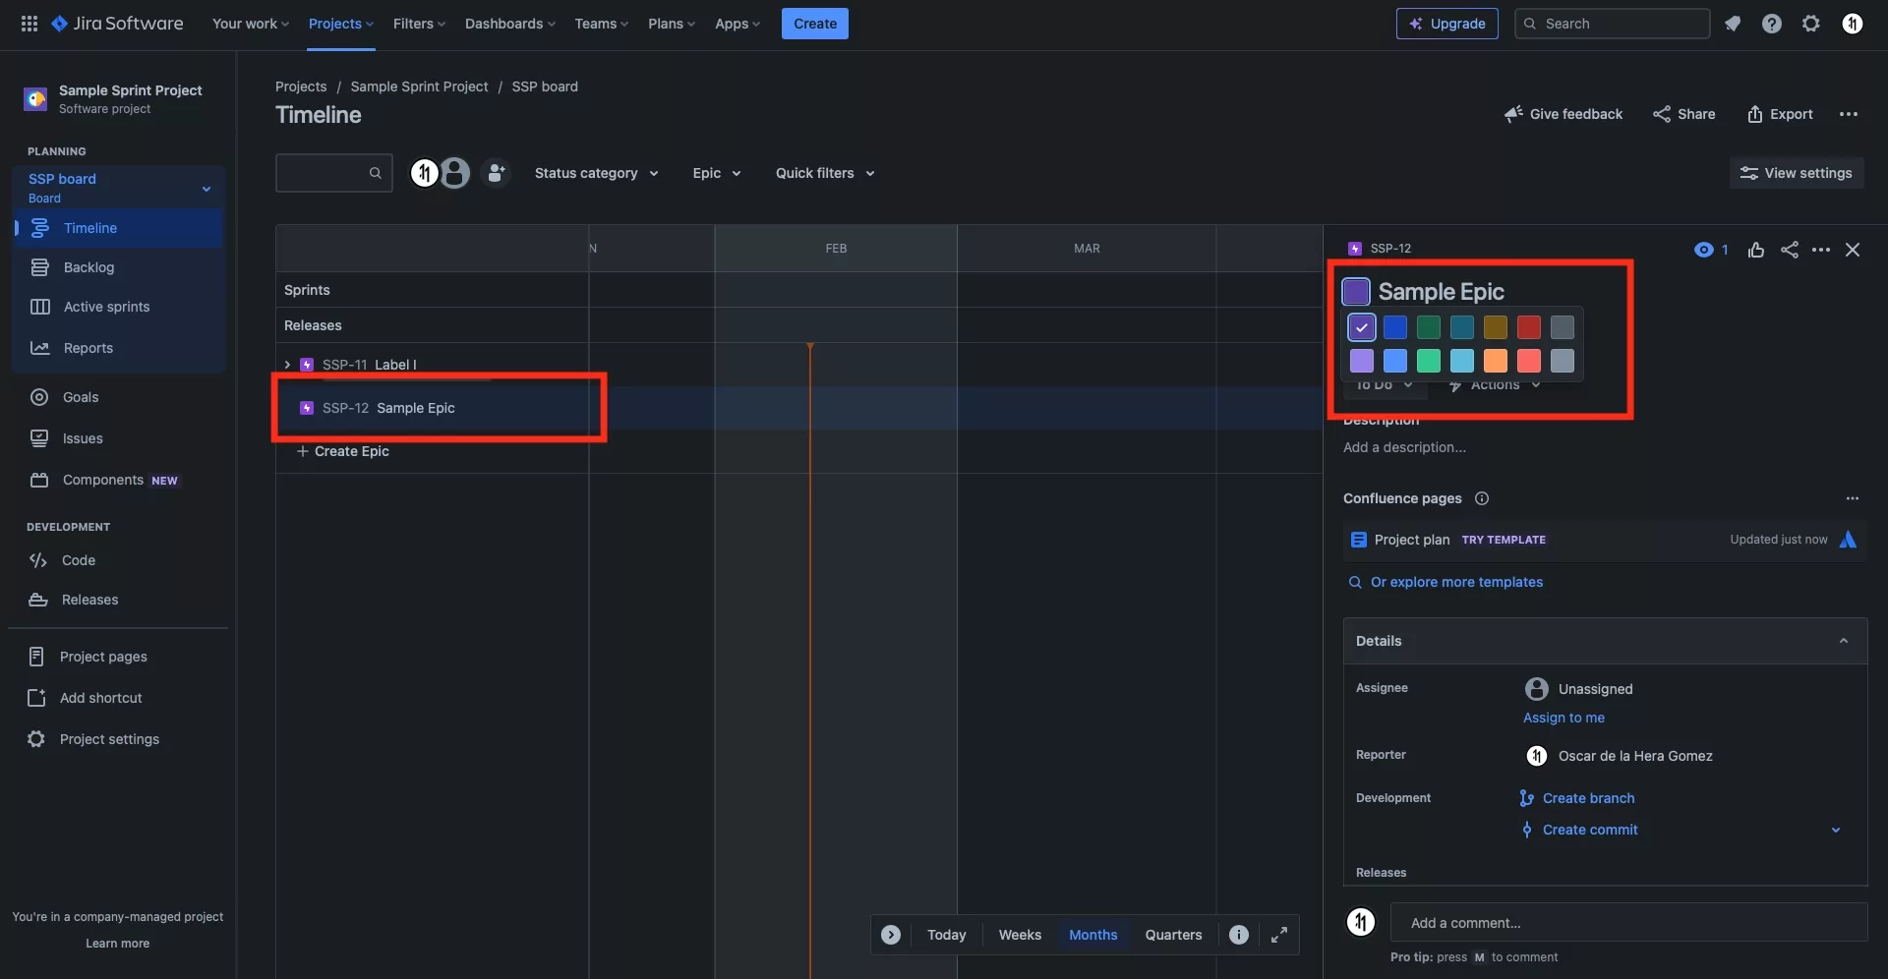Switch timeline to Weeks view

1020,935
